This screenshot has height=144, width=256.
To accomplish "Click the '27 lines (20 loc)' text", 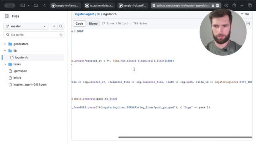I will [x=115, y=24].
